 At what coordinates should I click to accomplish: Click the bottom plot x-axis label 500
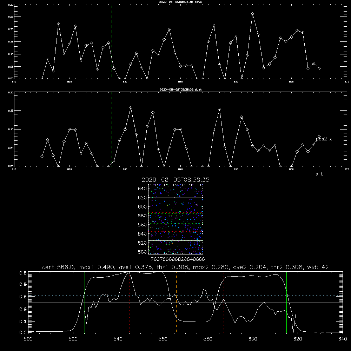click(28, 339)
